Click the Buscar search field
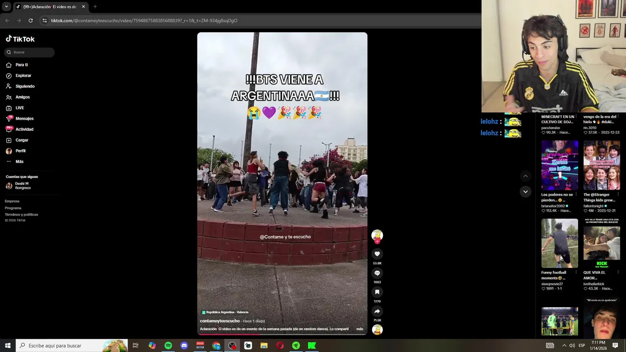Screen dimensions: 626x352 pyautogui.click(x=29, y=52)
